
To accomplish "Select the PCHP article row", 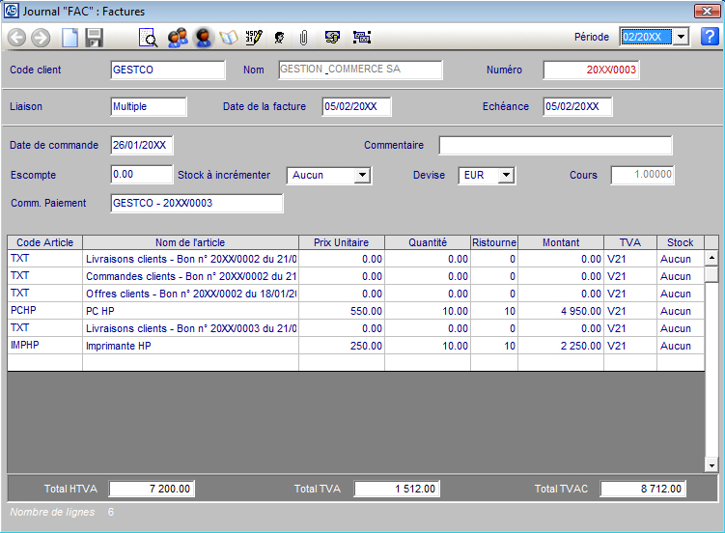I will tap(44, 311).
